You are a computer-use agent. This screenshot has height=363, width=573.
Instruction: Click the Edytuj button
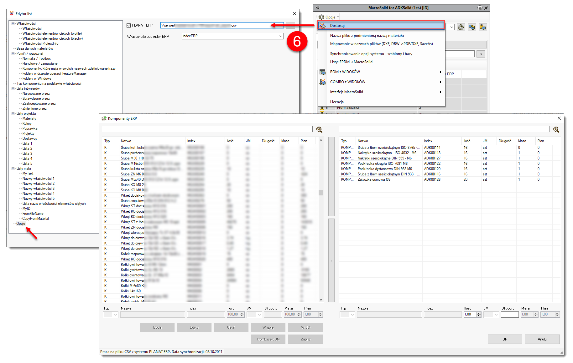click(x=194, y=327)
